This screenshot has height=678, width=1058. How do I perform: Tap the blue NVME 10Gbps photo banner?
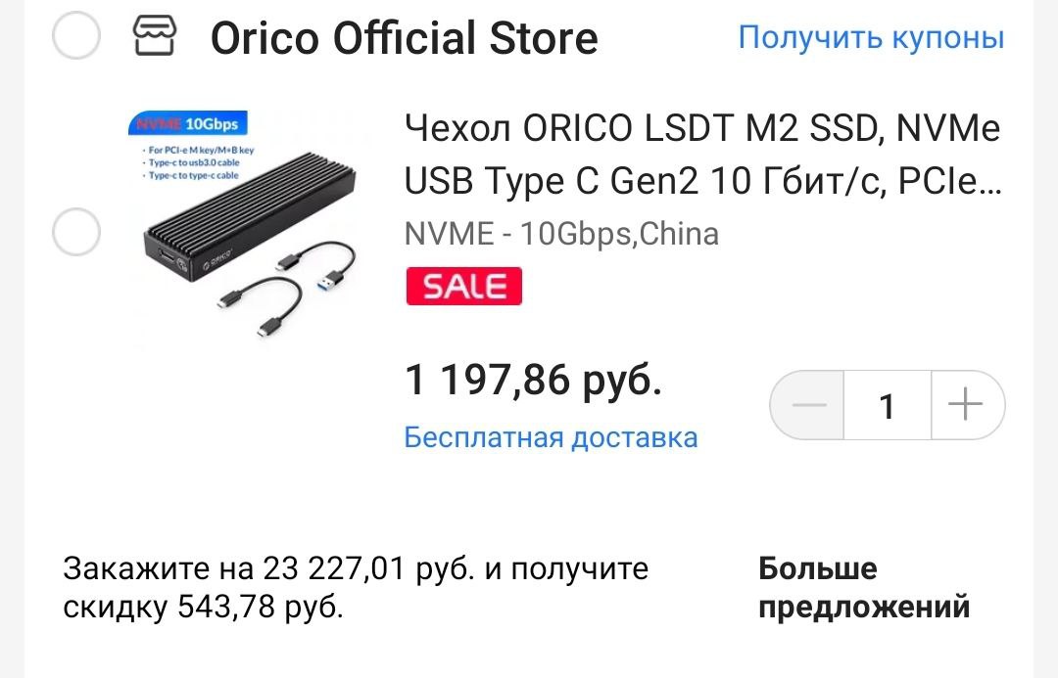187,123
